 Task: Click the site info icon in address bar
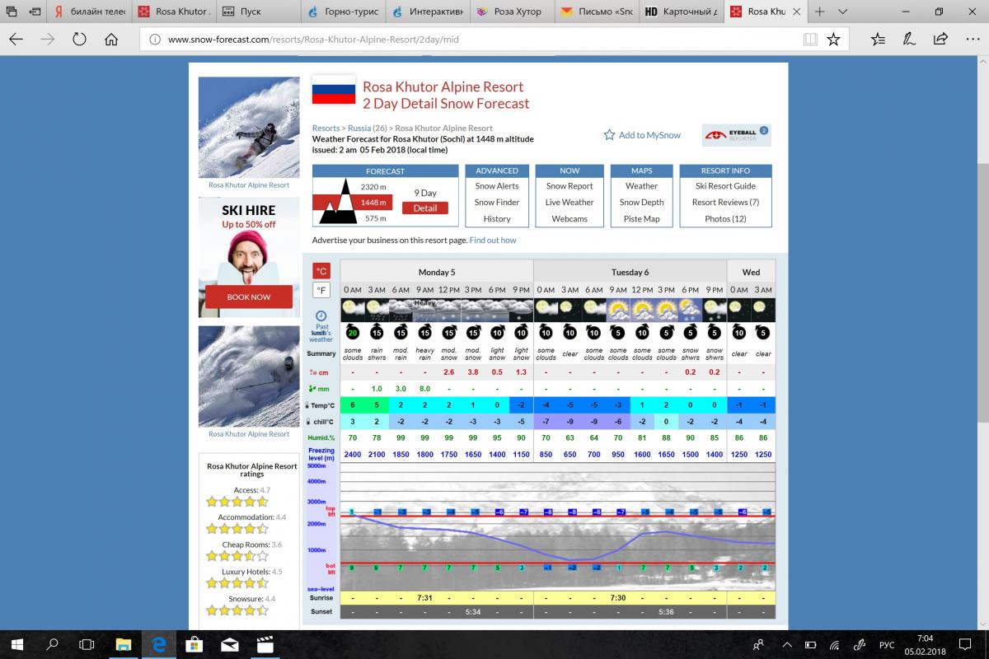click(x=154, y=39)
